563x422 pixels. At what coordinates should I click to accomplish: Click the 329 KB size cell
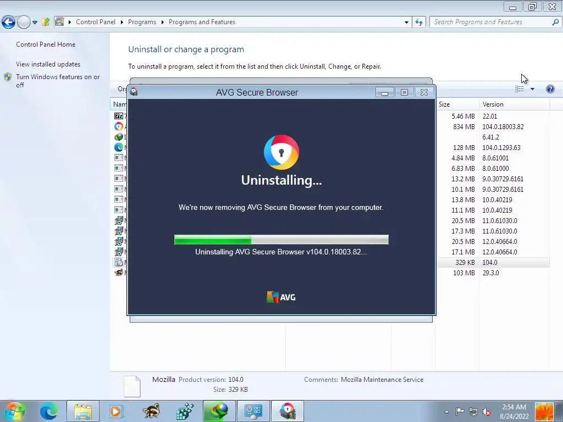coord(464,262)
